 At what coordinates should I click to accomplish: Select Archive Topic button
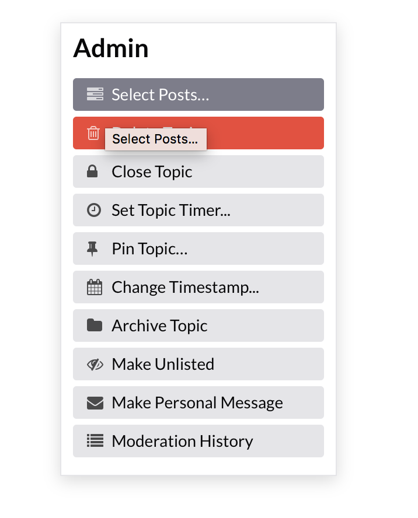click(x=159, y=325)
